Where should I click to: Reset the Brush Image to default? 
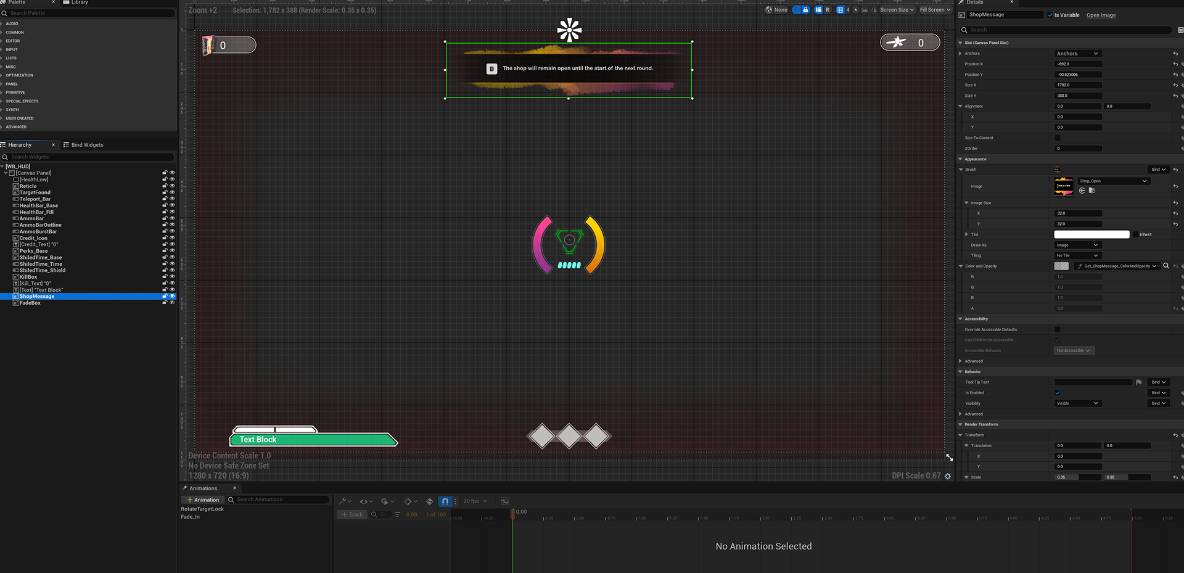click(1175, 186)
